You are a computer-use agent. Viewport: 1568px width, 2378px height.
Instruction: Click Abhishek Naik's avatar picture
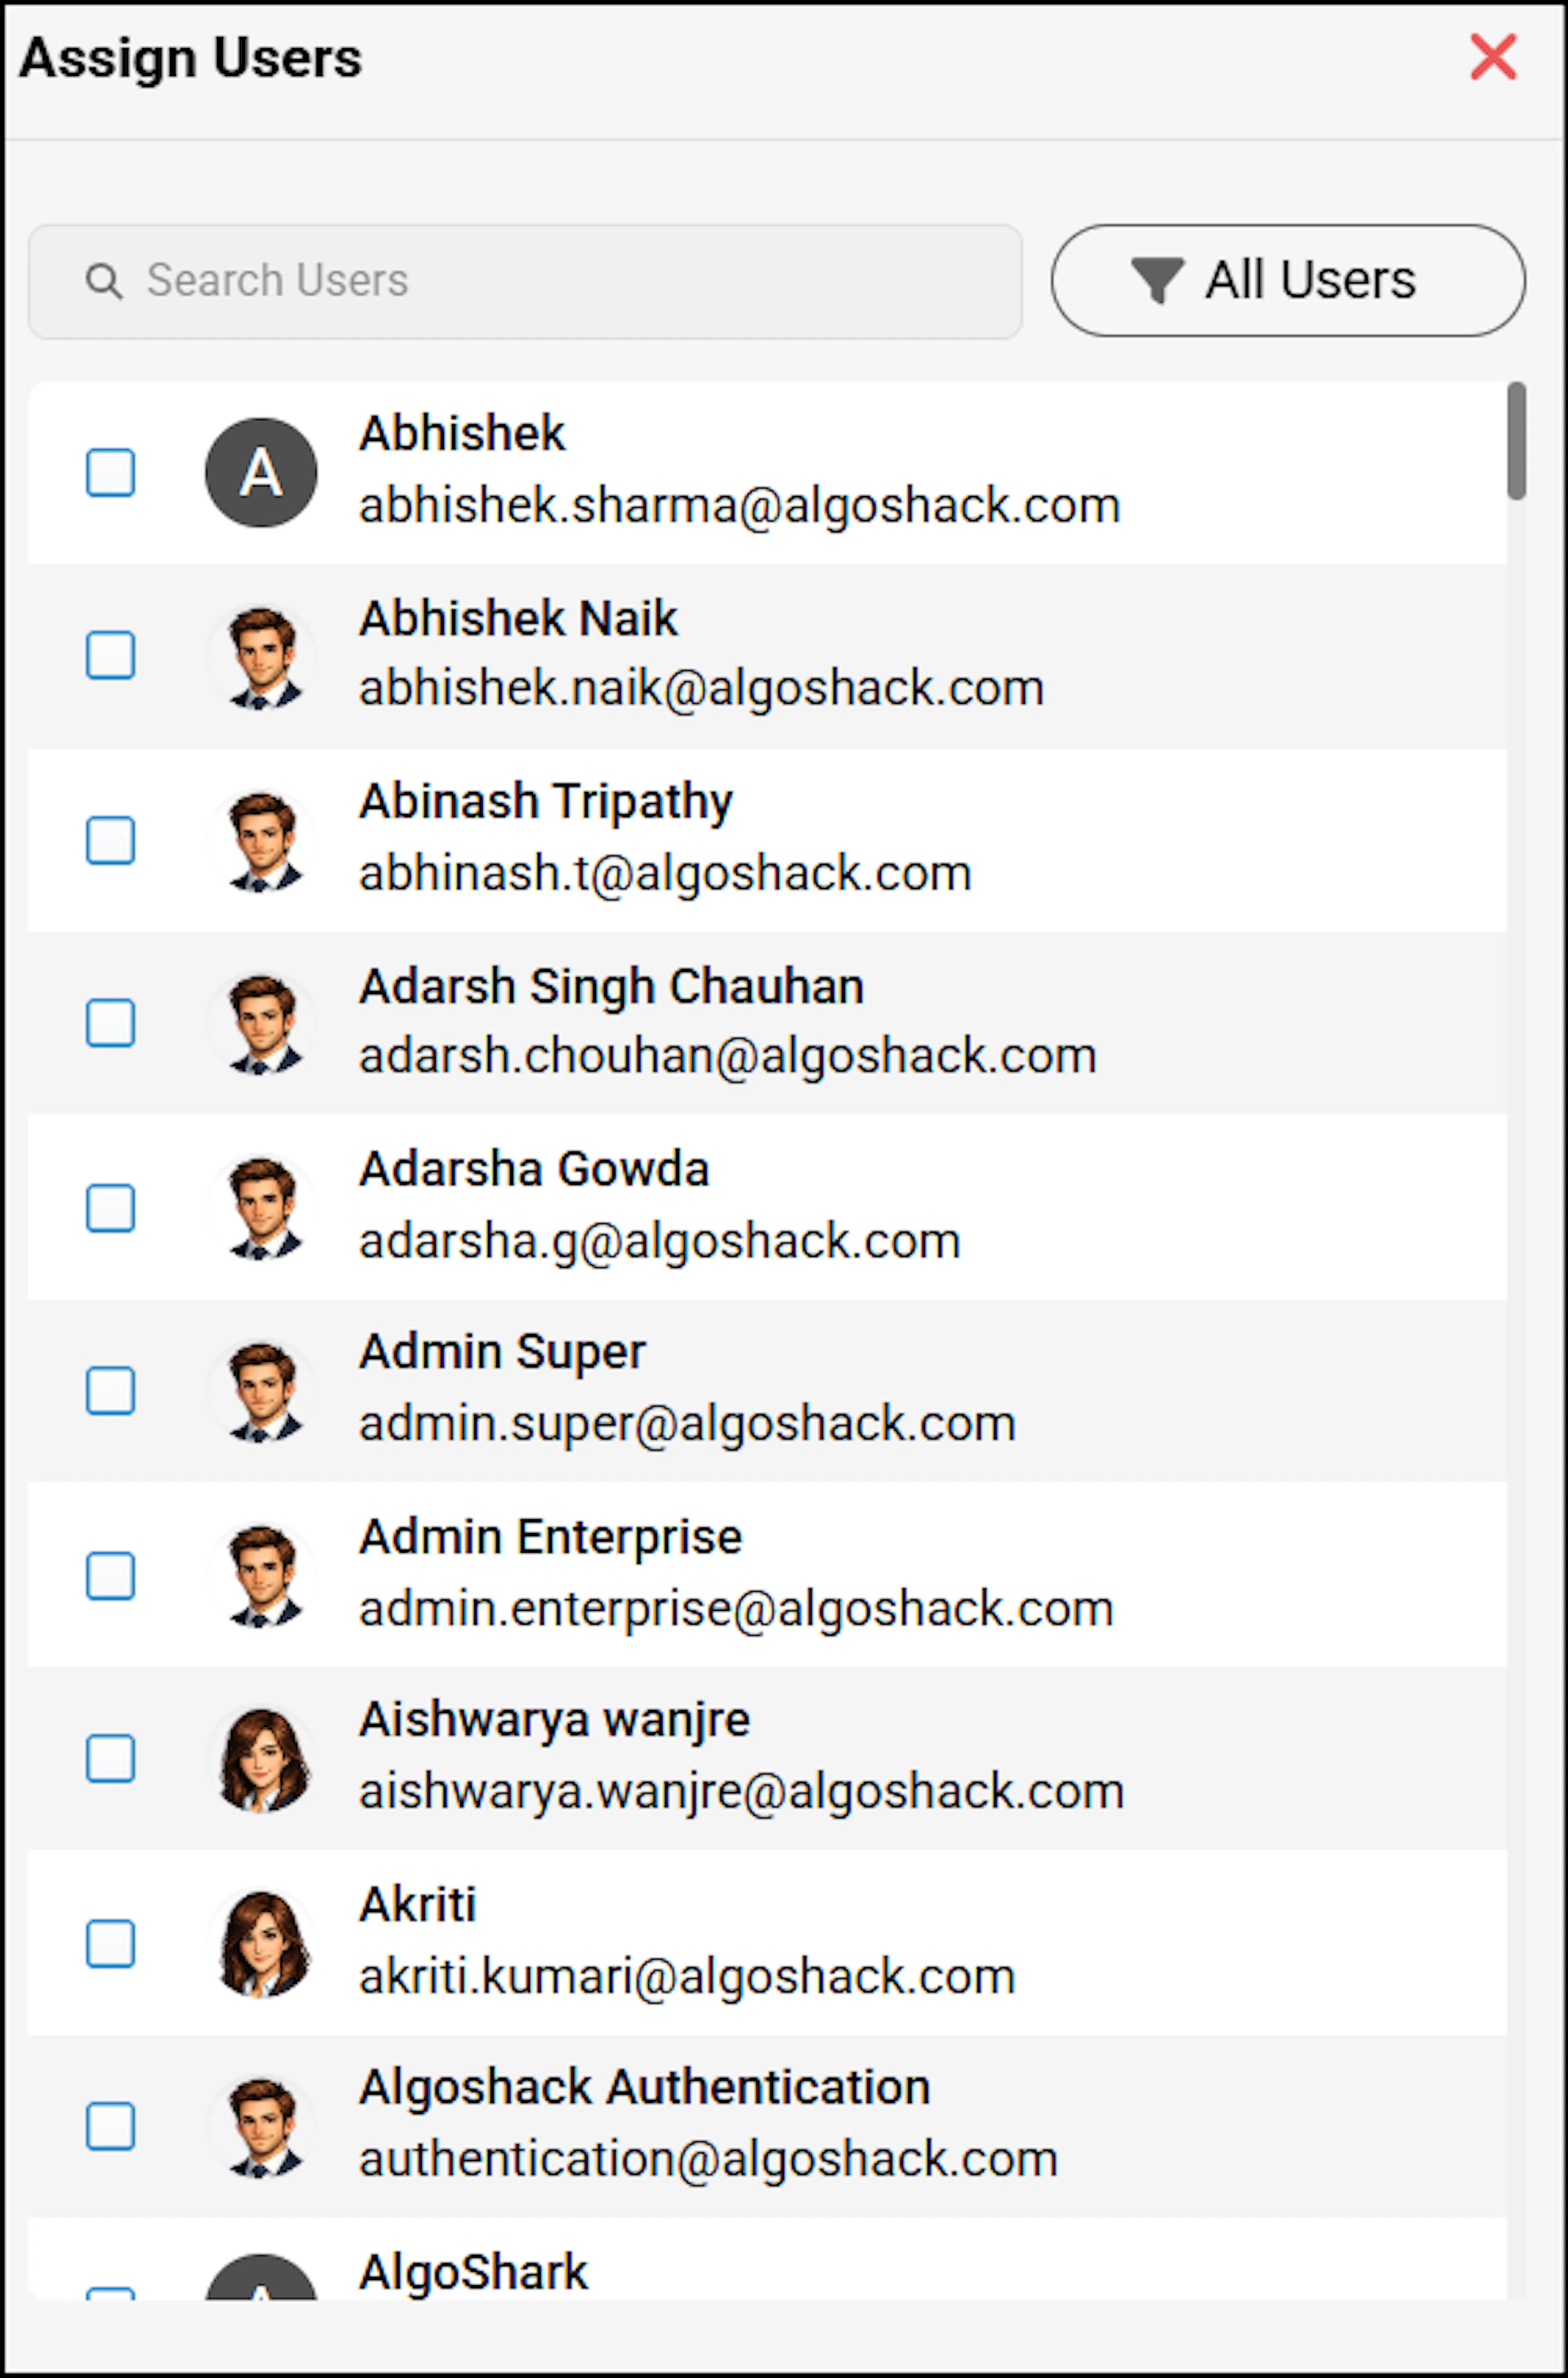pyautogui.click(x=262, y=657)
